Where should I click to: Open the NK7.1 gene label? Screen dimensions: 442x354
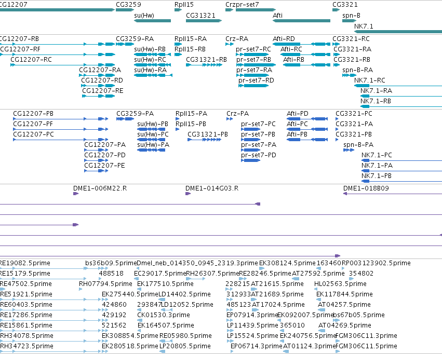click(364, 26)
